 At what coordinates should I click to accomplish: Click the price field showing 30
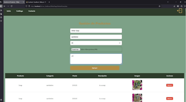[96, 43]
